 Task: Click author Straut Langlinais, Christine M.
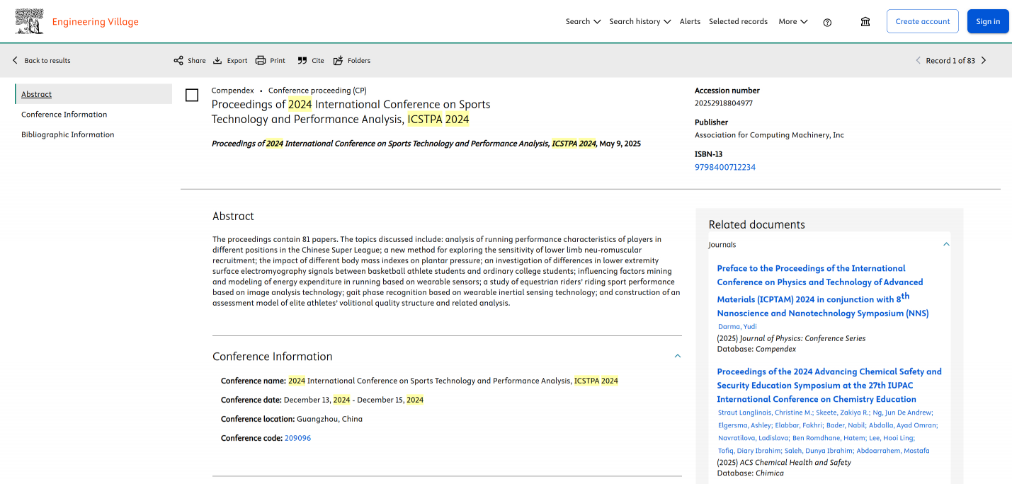click(766, 413)
